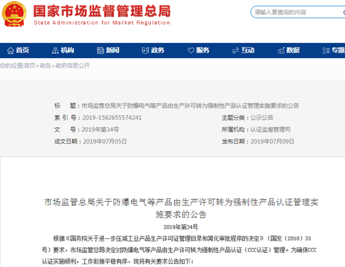Click the organization structure icon beside 机构
This screenshot has width=345, height=267.
pos(55,51)
